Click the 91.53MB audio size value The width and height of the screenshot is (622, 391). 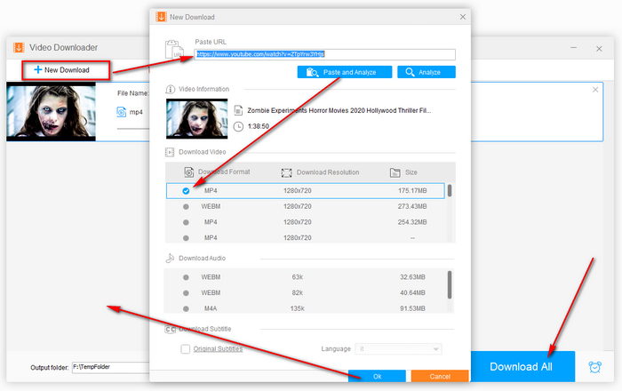tap(412, 308)
